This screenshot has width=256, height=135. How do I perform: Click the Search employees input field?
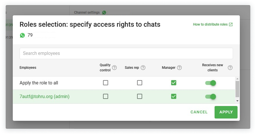click(x=126, y=53)
